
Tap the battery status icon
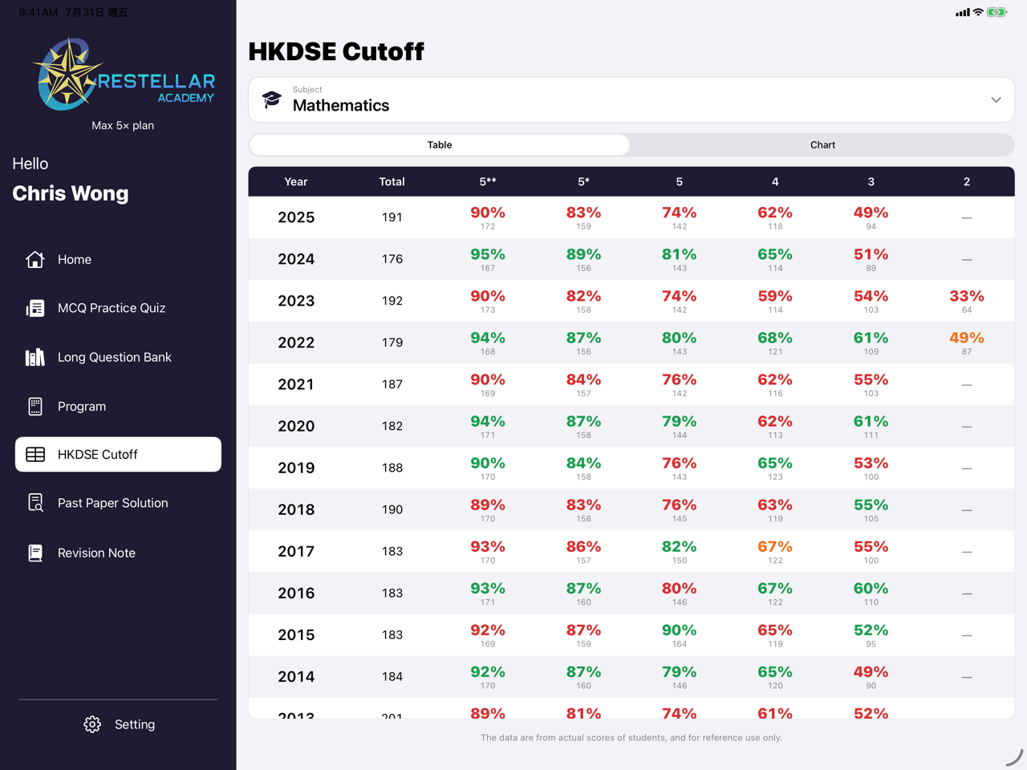click(x=997, y=12)
